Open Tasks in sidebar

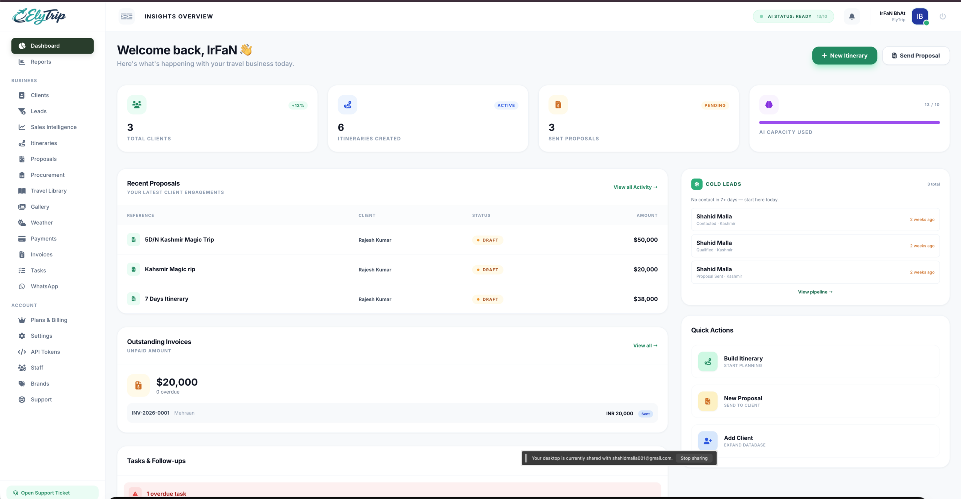[x=53, y=271]
